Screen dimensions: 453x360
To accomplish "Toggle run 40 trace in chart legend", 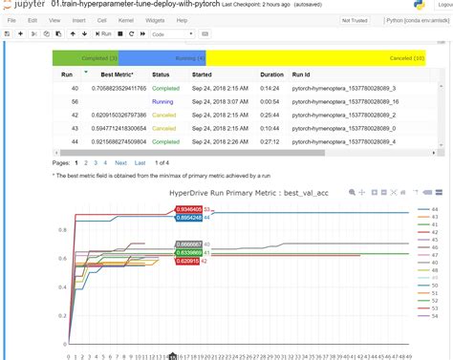I will (x=428, y=263).
